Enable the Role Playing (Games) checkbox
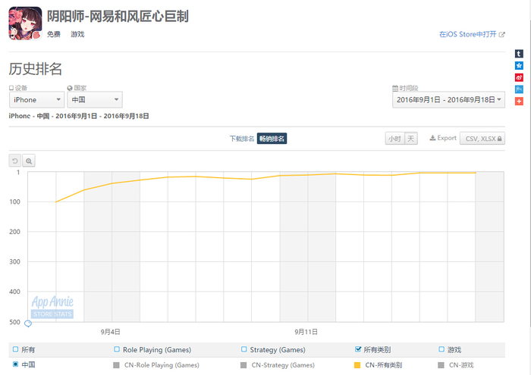 (x=116, y=349)
